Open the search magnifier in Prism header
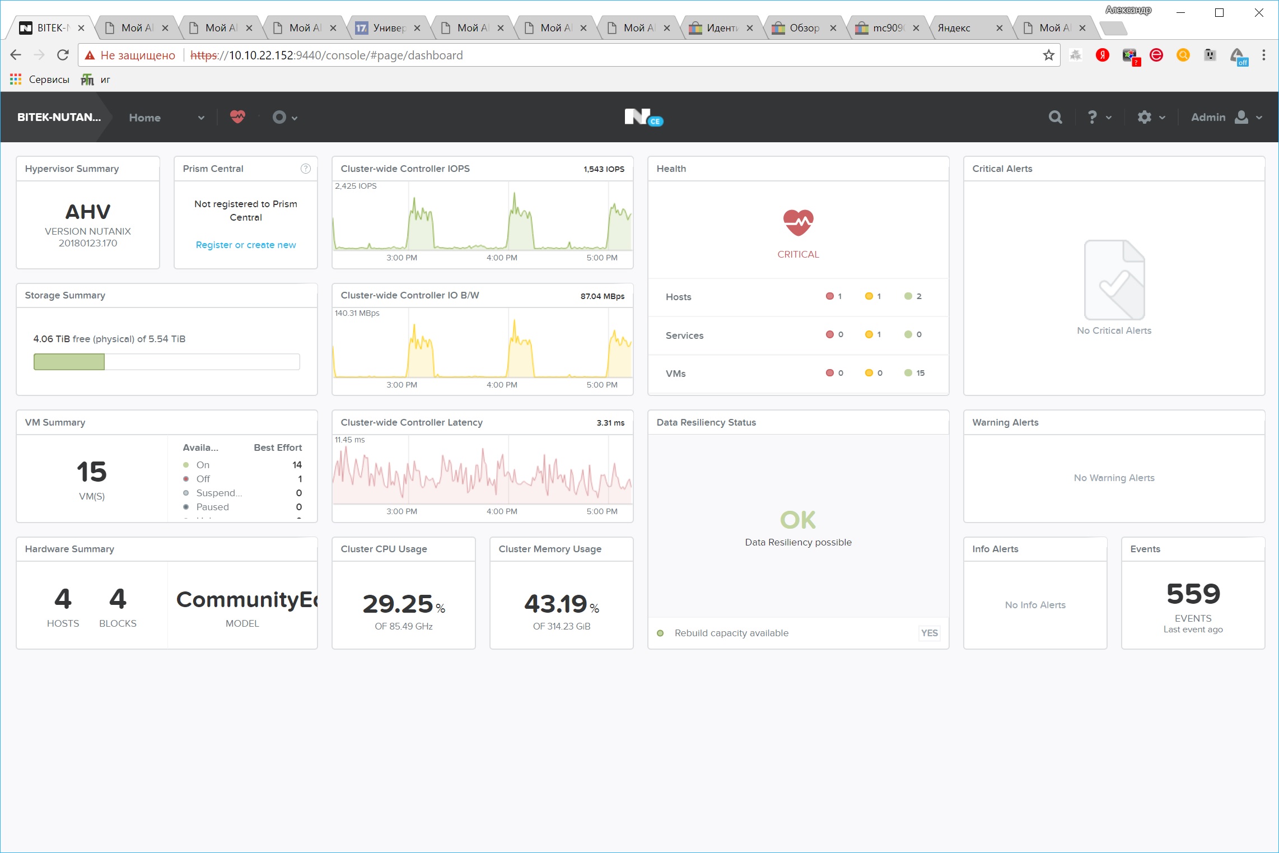 pyautogui.click(x=1055, y=117)
